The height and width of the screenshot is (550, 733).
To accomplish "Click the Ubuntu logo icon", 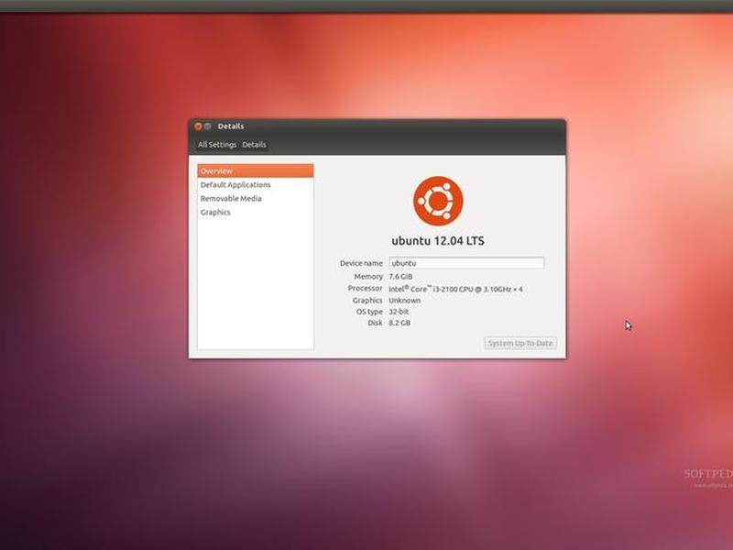I will [x=438, y=201].
